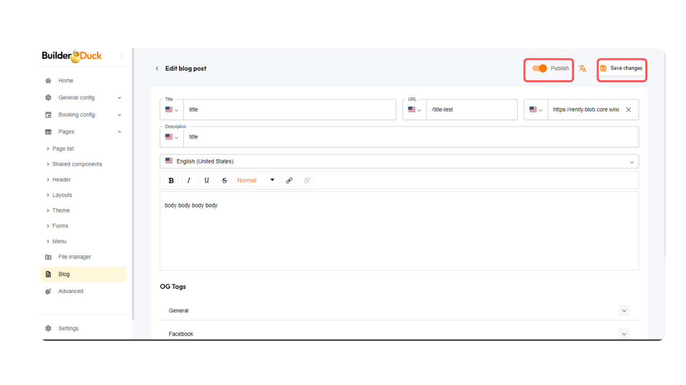Open Page list under Pages
The height and width of the screenshot is (385, 686).
point(63,149)
